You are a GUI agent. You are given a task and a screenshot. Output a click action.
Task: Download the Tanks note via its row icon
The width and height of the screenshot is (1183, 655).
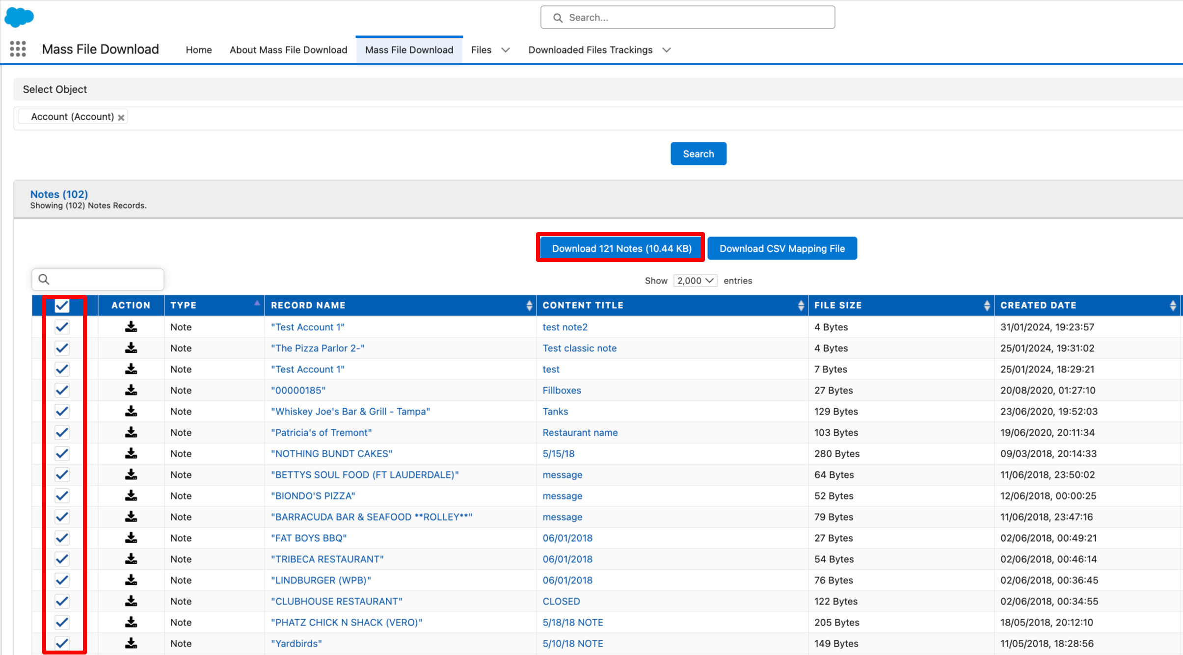[x=131, y=411]
